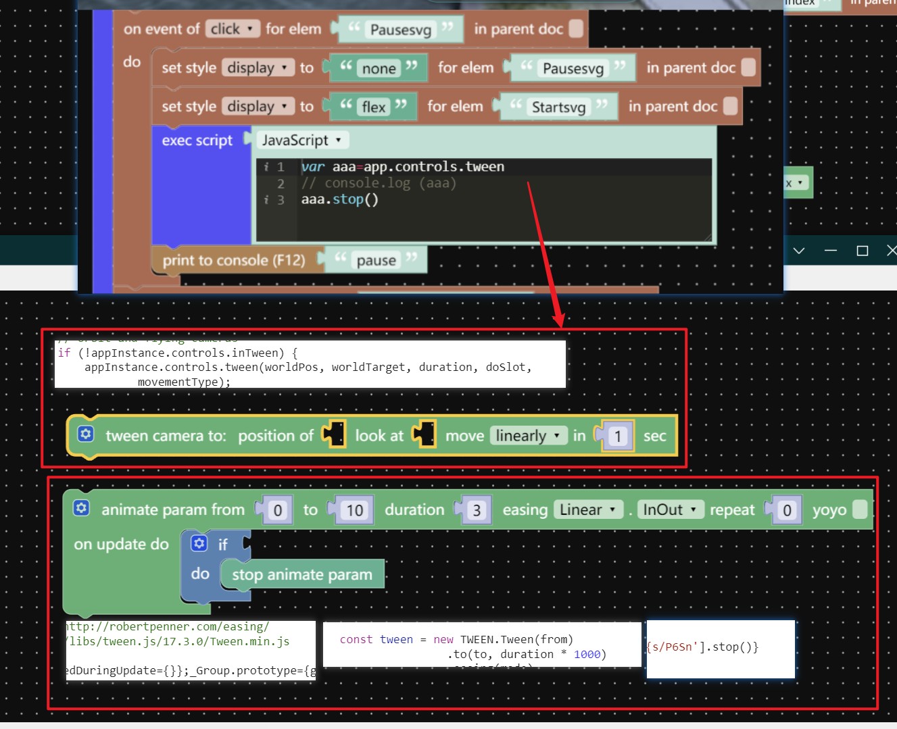Screen dimensions: 897x729
Task: Click the duration value 3 field
Action: click(477, 510)
